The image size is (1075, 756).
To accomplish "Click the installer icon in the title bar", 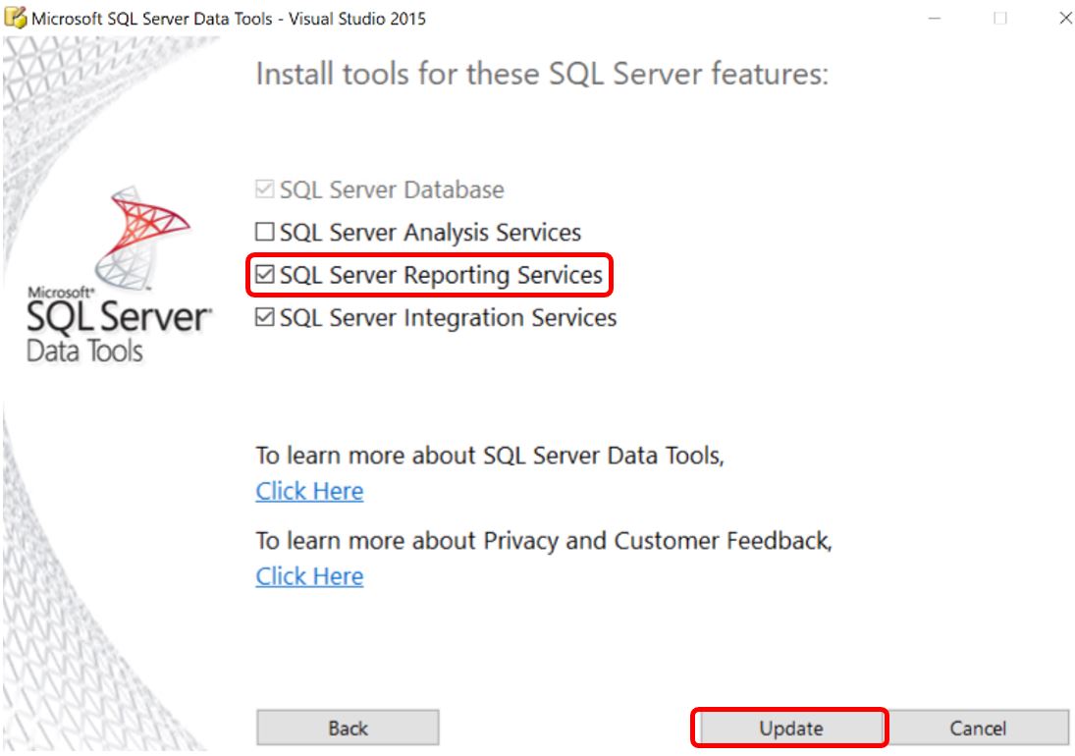I will tap(17, 19).
